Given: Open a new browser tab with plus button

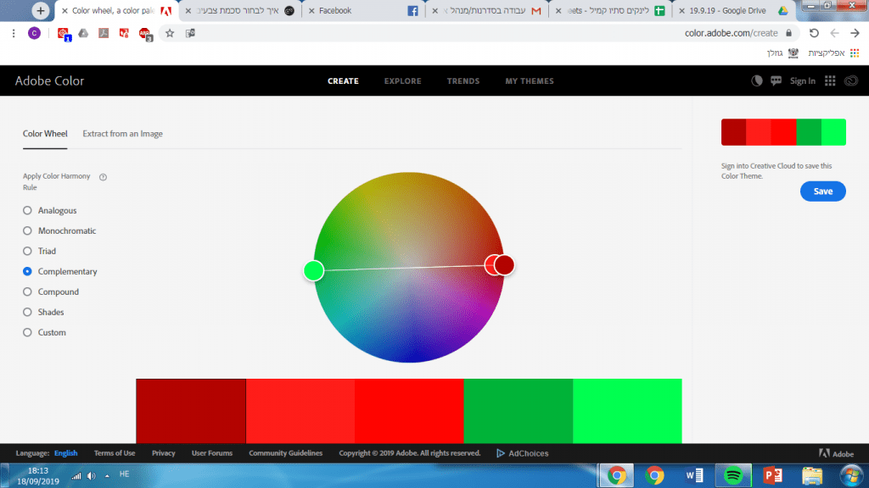Looking at the screenshot, I should click(x=40, y=10).
